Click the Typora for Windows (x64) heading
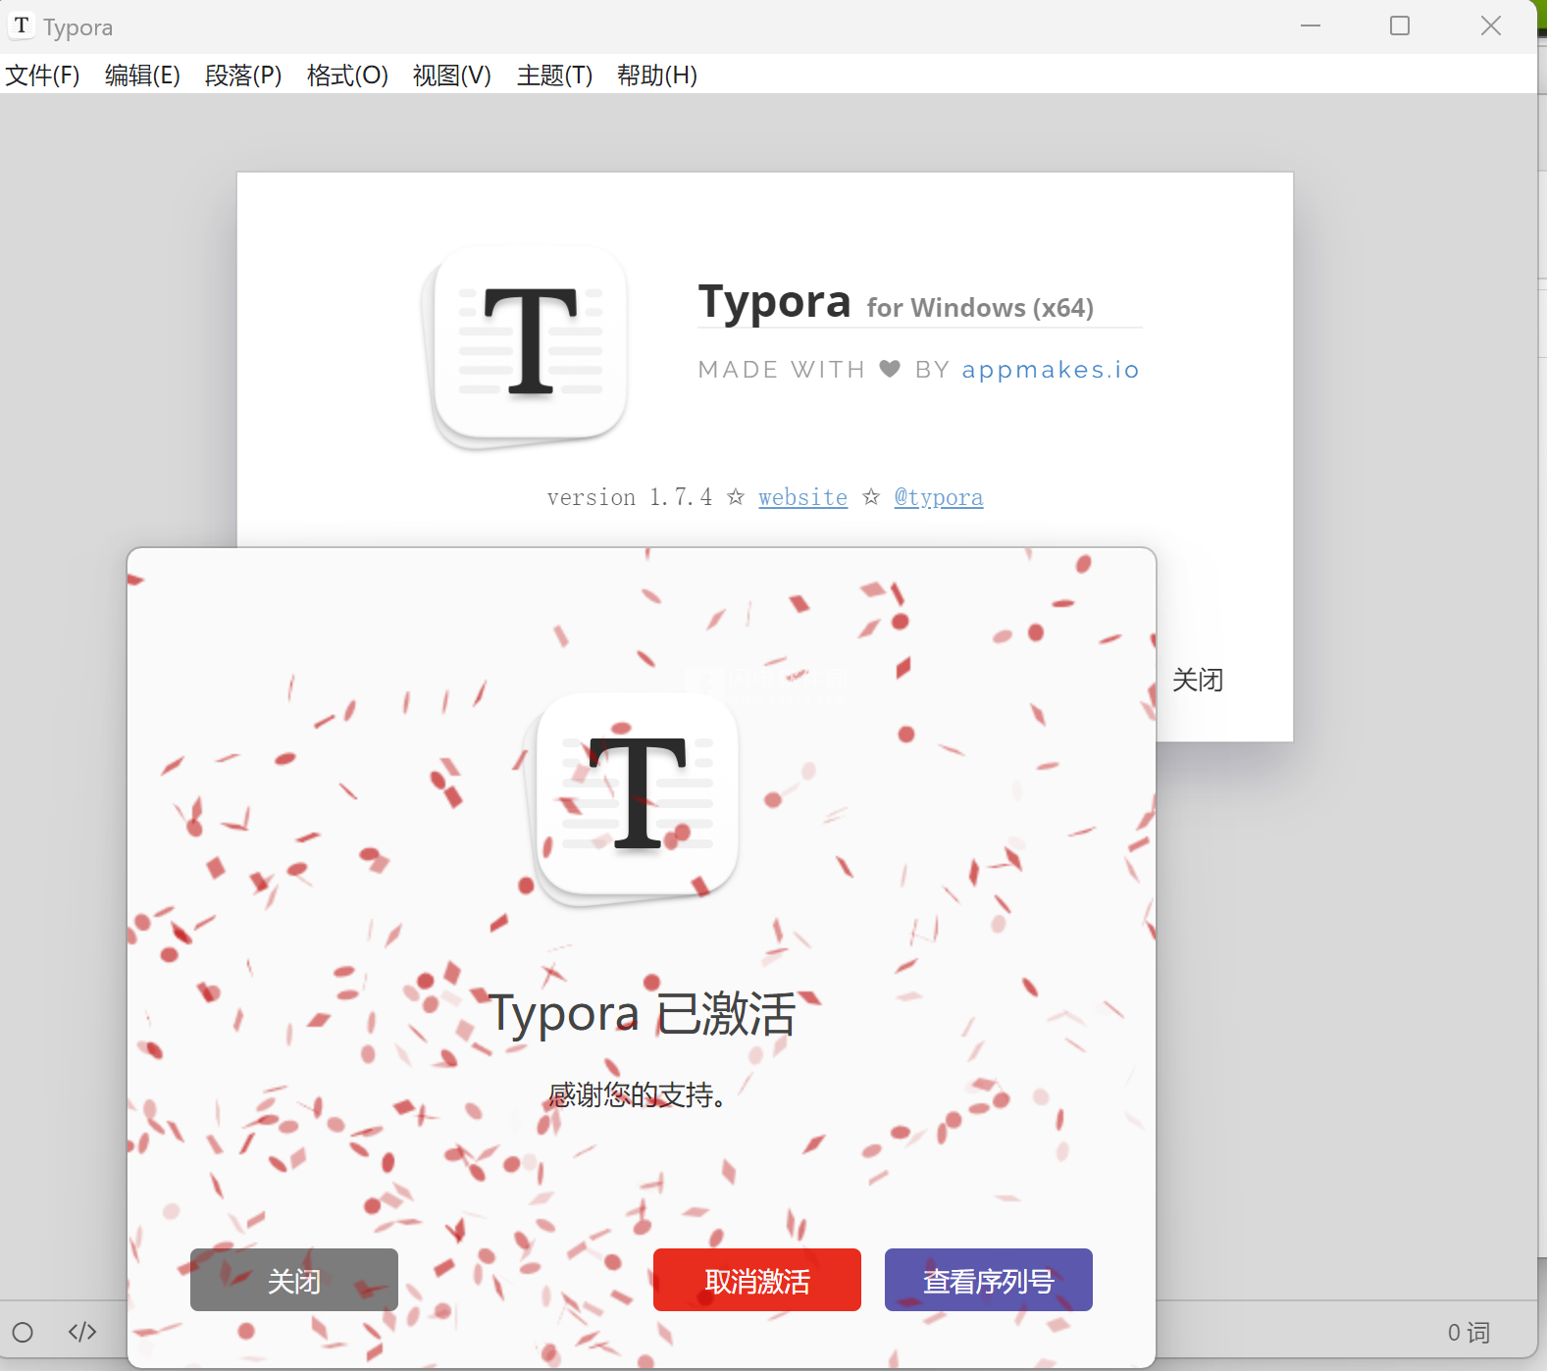The width and height of the screenshot is (1547, 1371). click(x=896, y=303)
